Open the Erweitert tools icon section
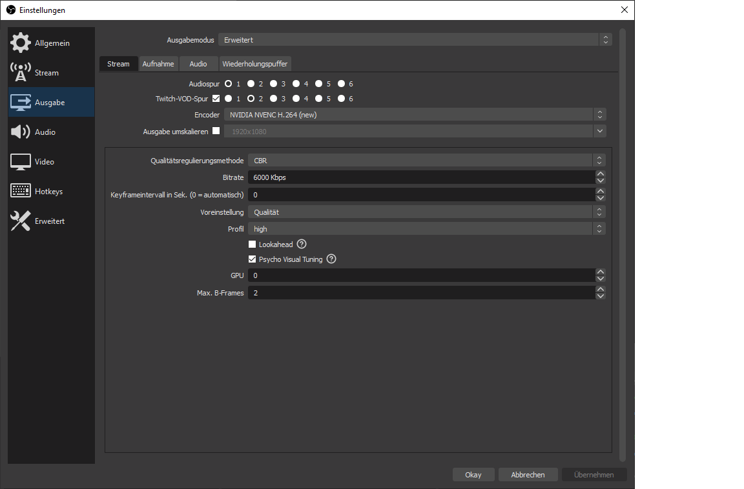744x489 pixels. coord(21,221)
